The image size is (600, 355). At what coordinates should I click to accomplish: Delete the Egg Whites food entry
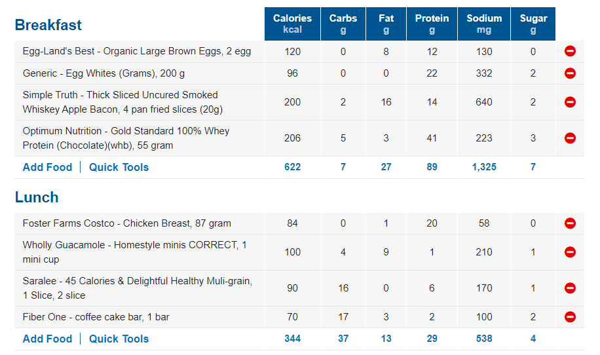[x=570, y=73]
